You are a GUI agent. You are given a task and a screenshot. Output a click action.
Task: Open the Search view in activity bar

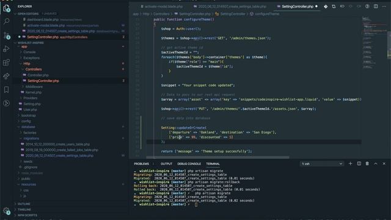point(7,21)
